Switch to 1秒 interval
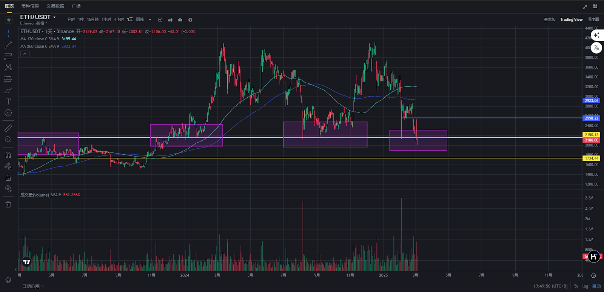 81,20
